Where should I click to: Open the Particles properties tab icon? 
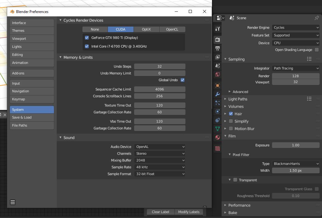click(x=218, y=103)
